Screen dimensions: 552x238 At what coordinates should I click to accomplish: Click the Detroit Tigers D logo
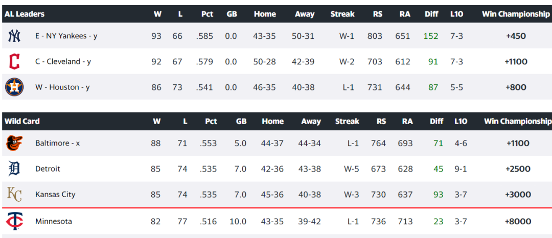(x=14, y=169)
